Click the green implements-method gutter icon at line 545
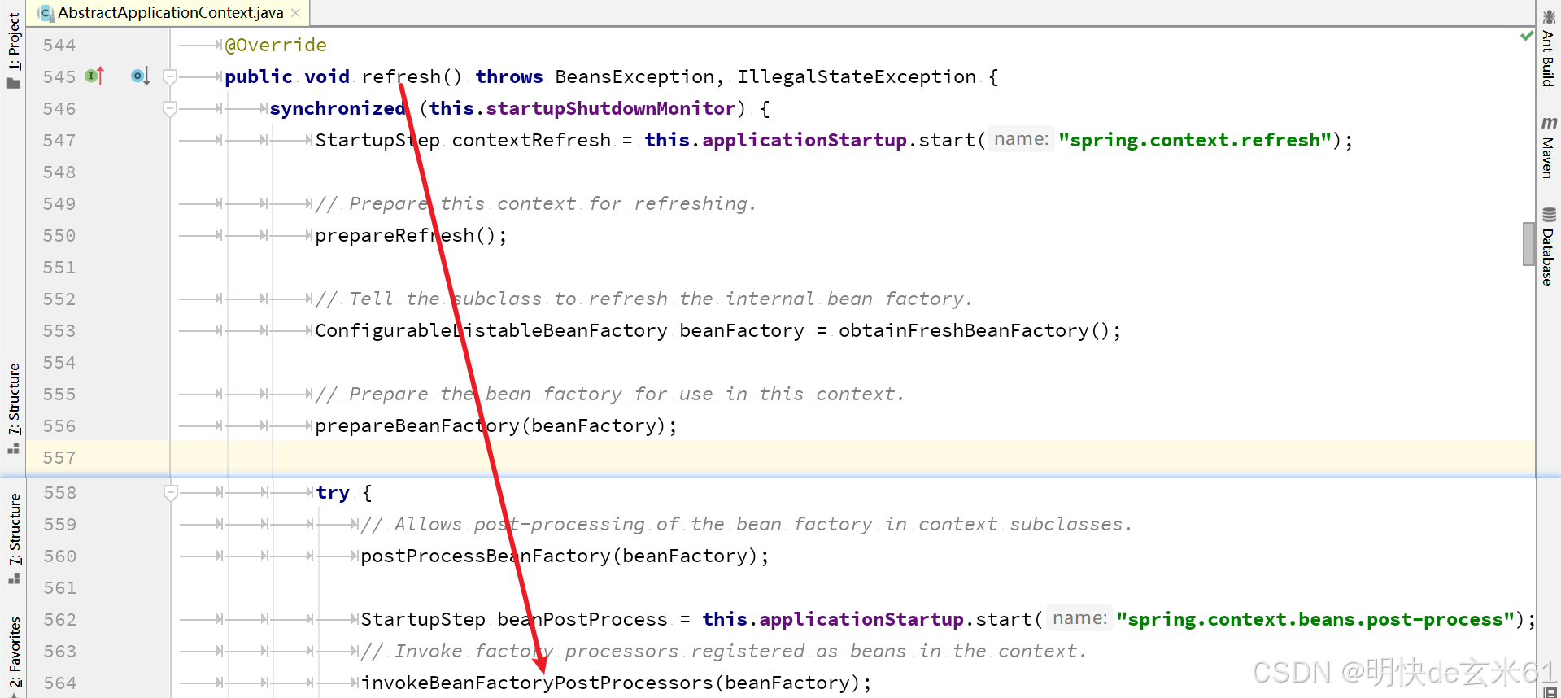Screen dimensions: 1561x698 point(94,76)
